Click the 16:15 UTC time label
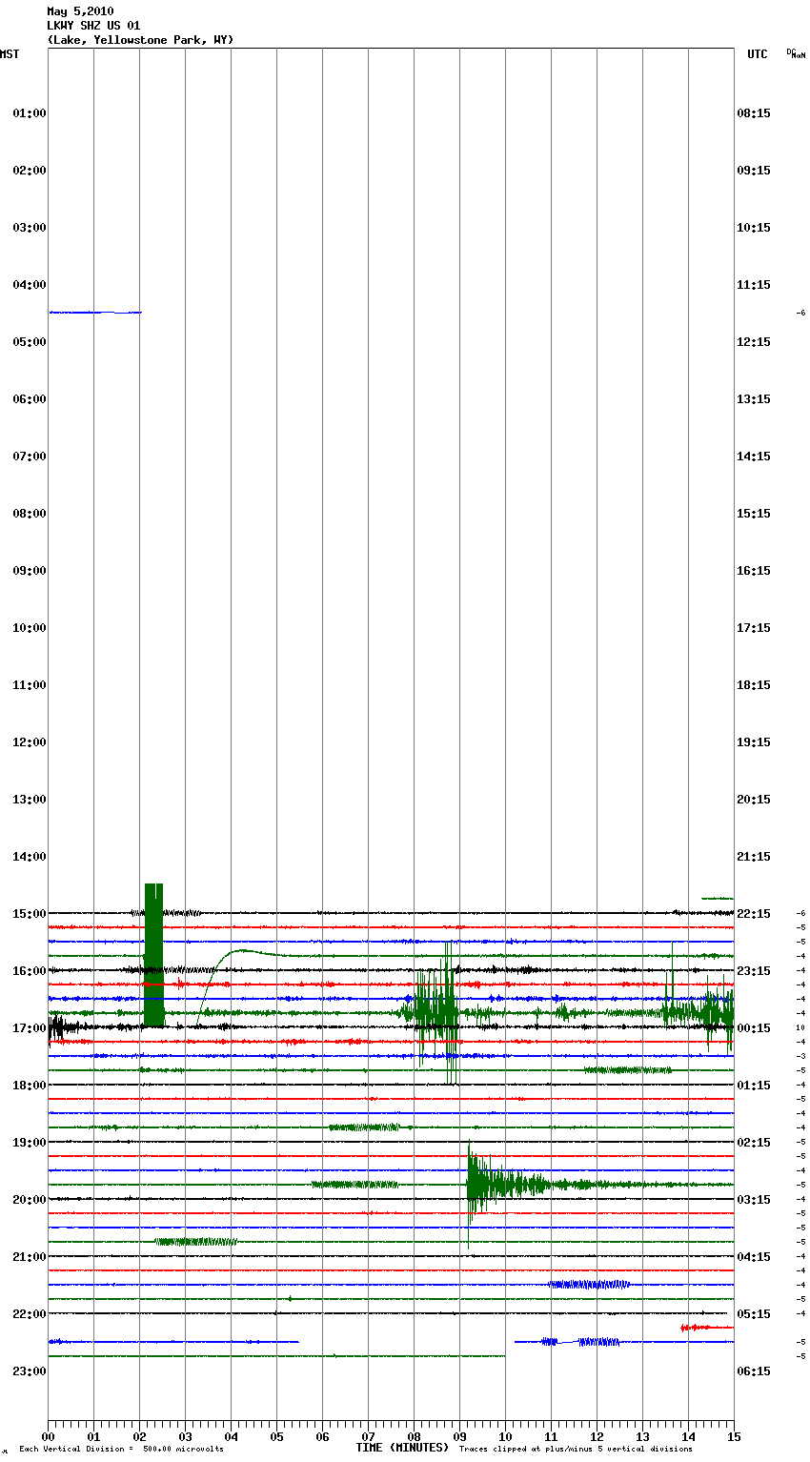Viewport: 810px width, 1462px height. click(754, 571)
